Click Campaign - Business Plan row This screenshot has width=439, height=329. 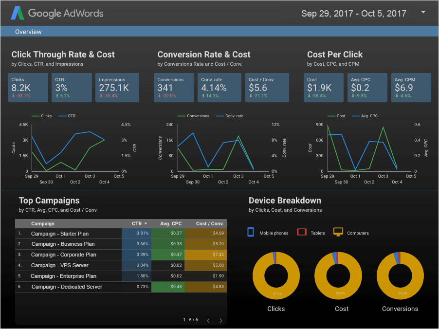point(121,244)
